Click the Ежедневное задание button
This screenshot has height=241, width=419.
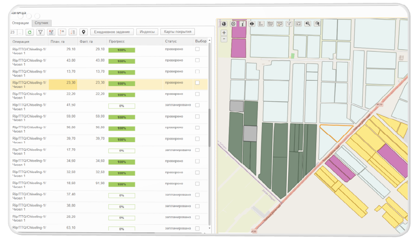click(112, 32)
